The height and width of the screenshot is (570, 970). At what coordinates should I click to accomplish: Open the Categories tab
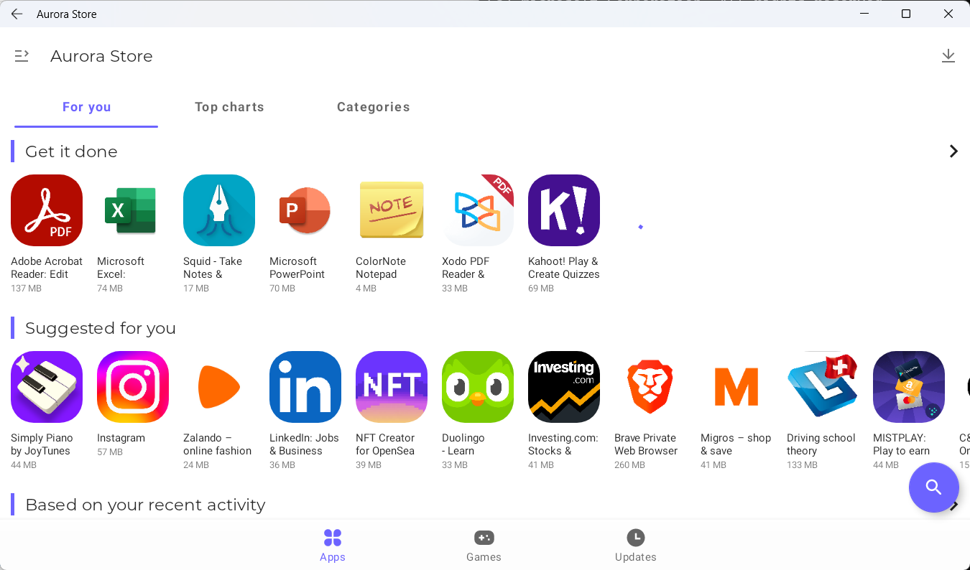[x=374, y=107]
